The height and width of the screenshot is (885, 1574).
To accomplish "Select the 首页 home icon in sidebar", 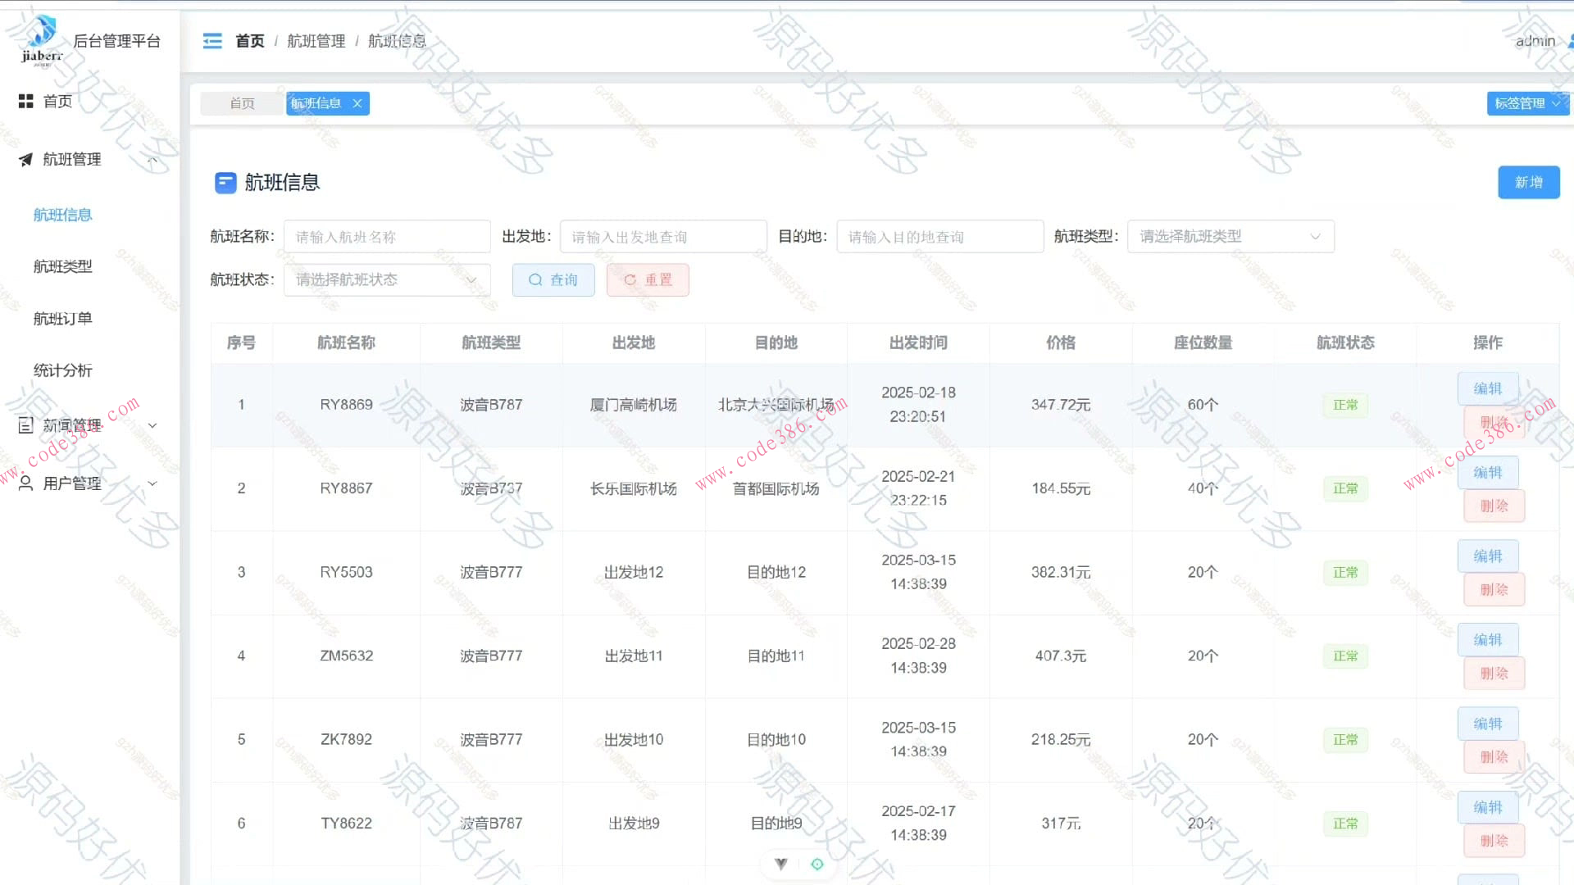I will [x=25, y=101].
